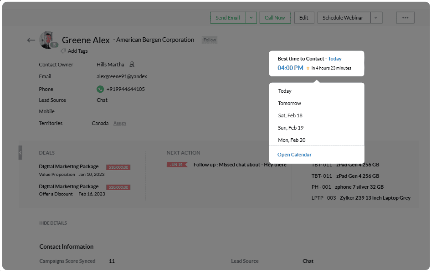Choose Sat, Feb 18 from the list

point(290,115)
